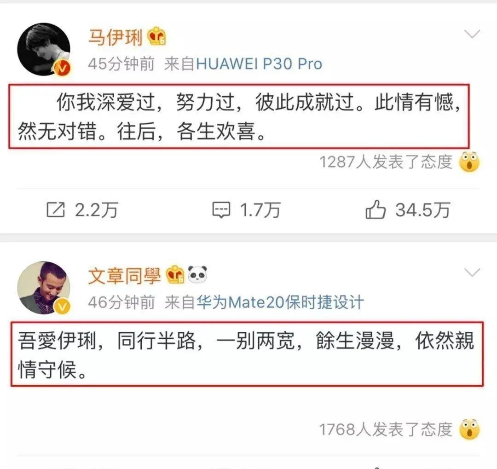This screenshot has height=469, width=497.
Task: Click the repost icon showing 2.2万
Action: 56,210
